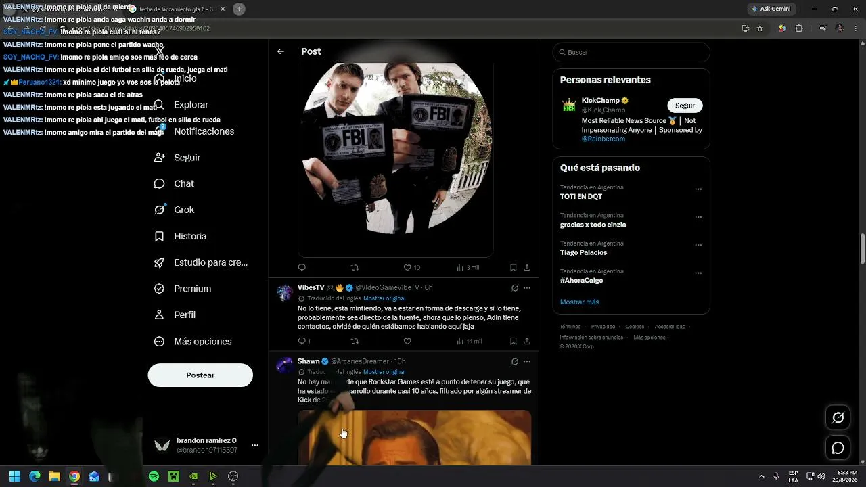Repost the VibesTV post

pos(355,342)
